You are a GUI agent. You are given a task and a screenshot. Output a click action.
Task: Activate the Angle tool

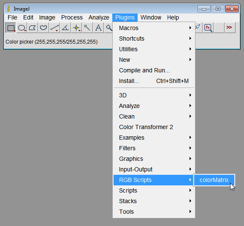[x=65, y=28]
